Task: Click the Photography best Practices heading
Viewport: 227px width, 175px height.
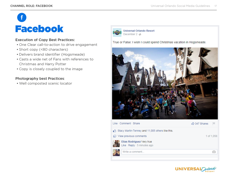Action: pyautogui.click(x=40, y=79)
